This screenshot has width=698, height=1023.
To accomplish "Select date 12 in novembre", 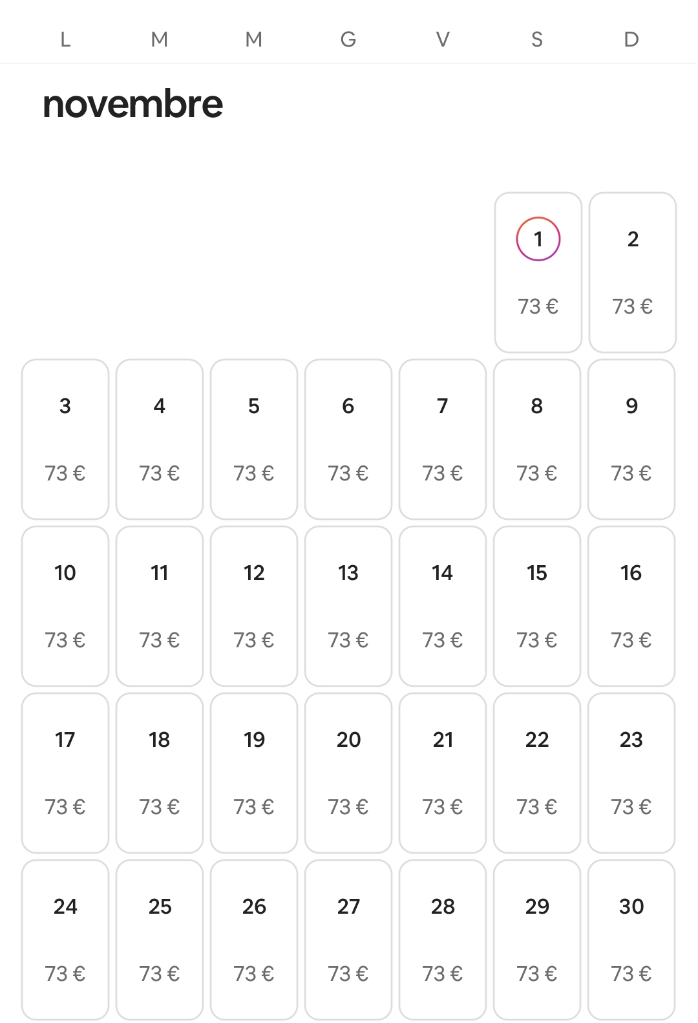I will pos(254,606).
